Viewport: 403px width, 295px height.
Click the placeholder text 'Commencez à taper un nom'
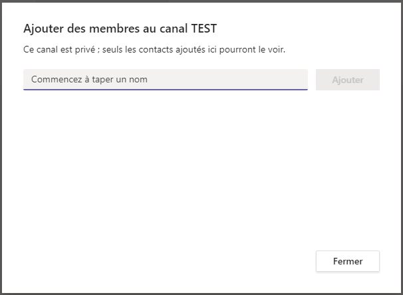coord(89,80)
